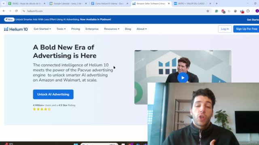The image size is (259, 145).
Task: Click Sign Up For Free
Action: coord(246,29)
